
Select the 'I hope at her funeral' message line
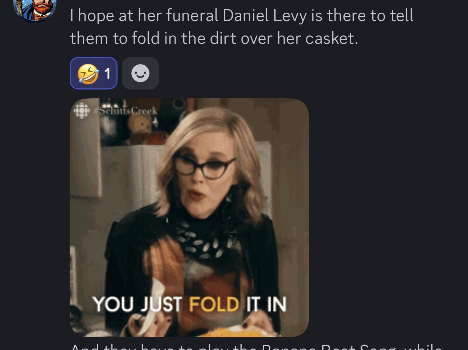(242, 16)
